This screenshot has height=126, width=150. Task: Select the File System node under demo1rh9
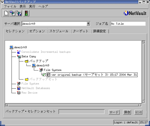tap(52, 70)
